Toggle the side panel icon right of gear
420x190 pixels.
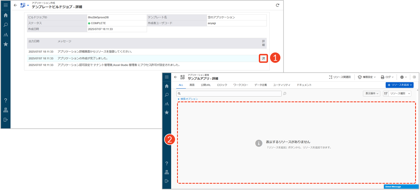click(414, 77)
